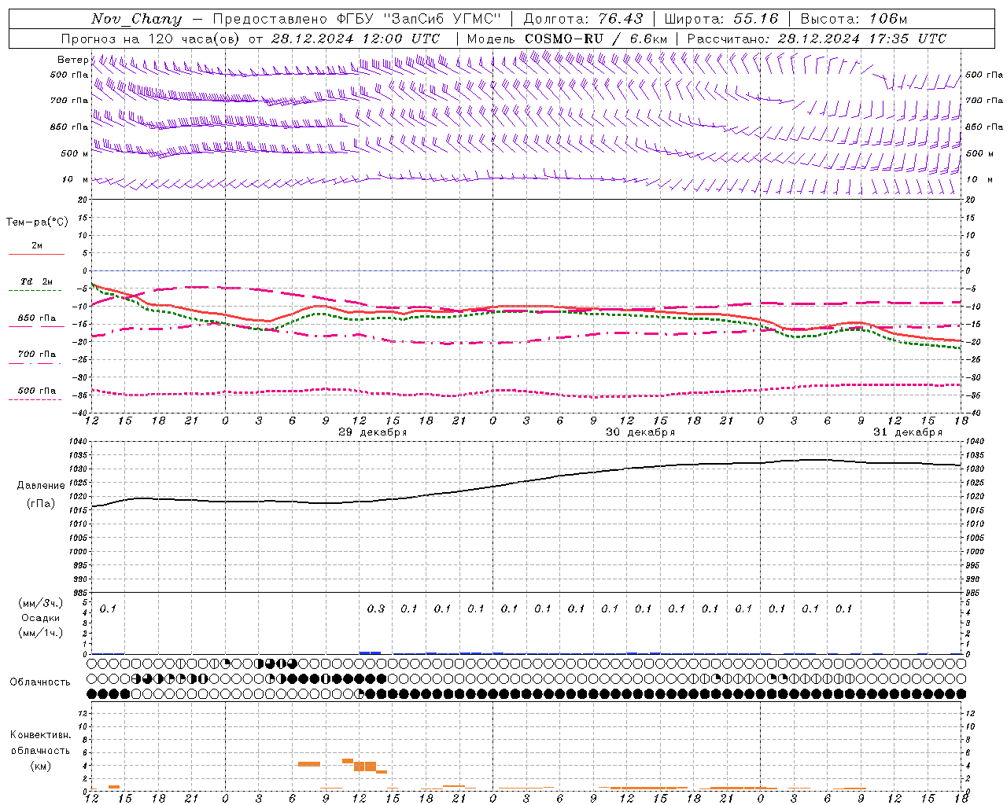
Task: Click the '(км)' unit label under convective cloudiness
Action: (41, 766)
